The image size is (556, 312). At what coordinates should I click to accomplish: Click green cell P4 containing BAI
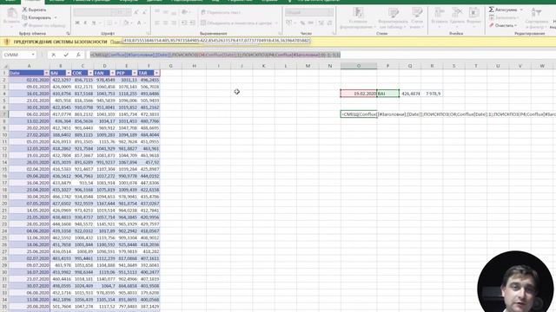click(x=388, y=94)
